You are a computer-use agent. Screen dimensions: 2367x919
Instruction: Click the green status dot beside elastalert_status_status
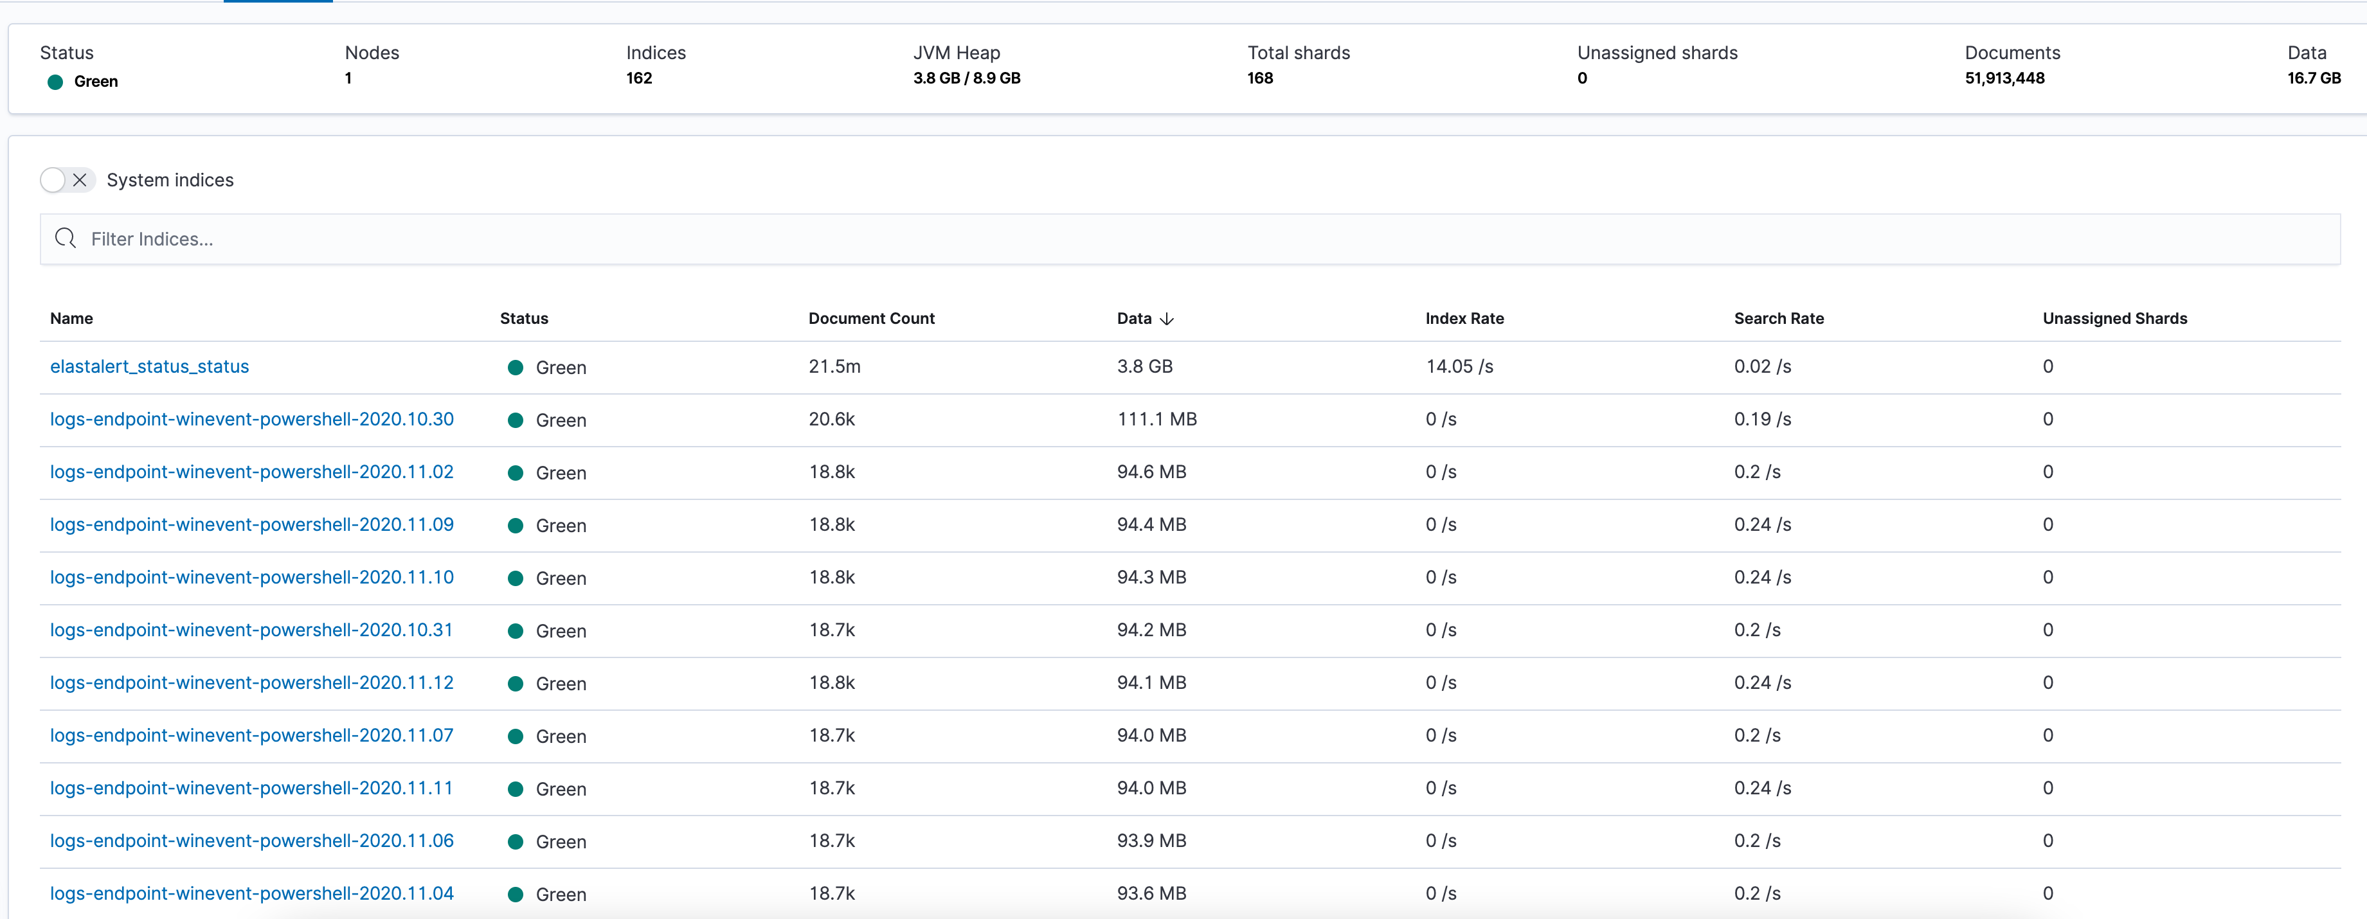(516, 367)
